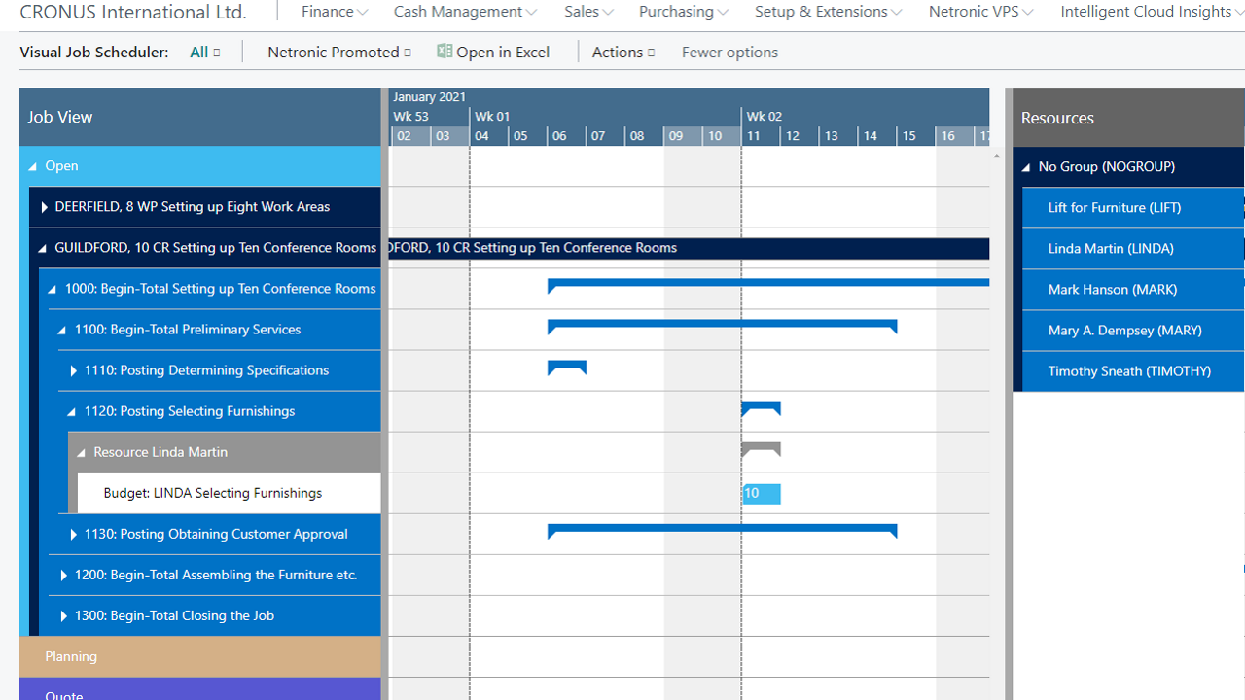Expand task 1110 Posting Determining Specifications
Viewport: 1245px width, 700px height.
pos(74,369)
